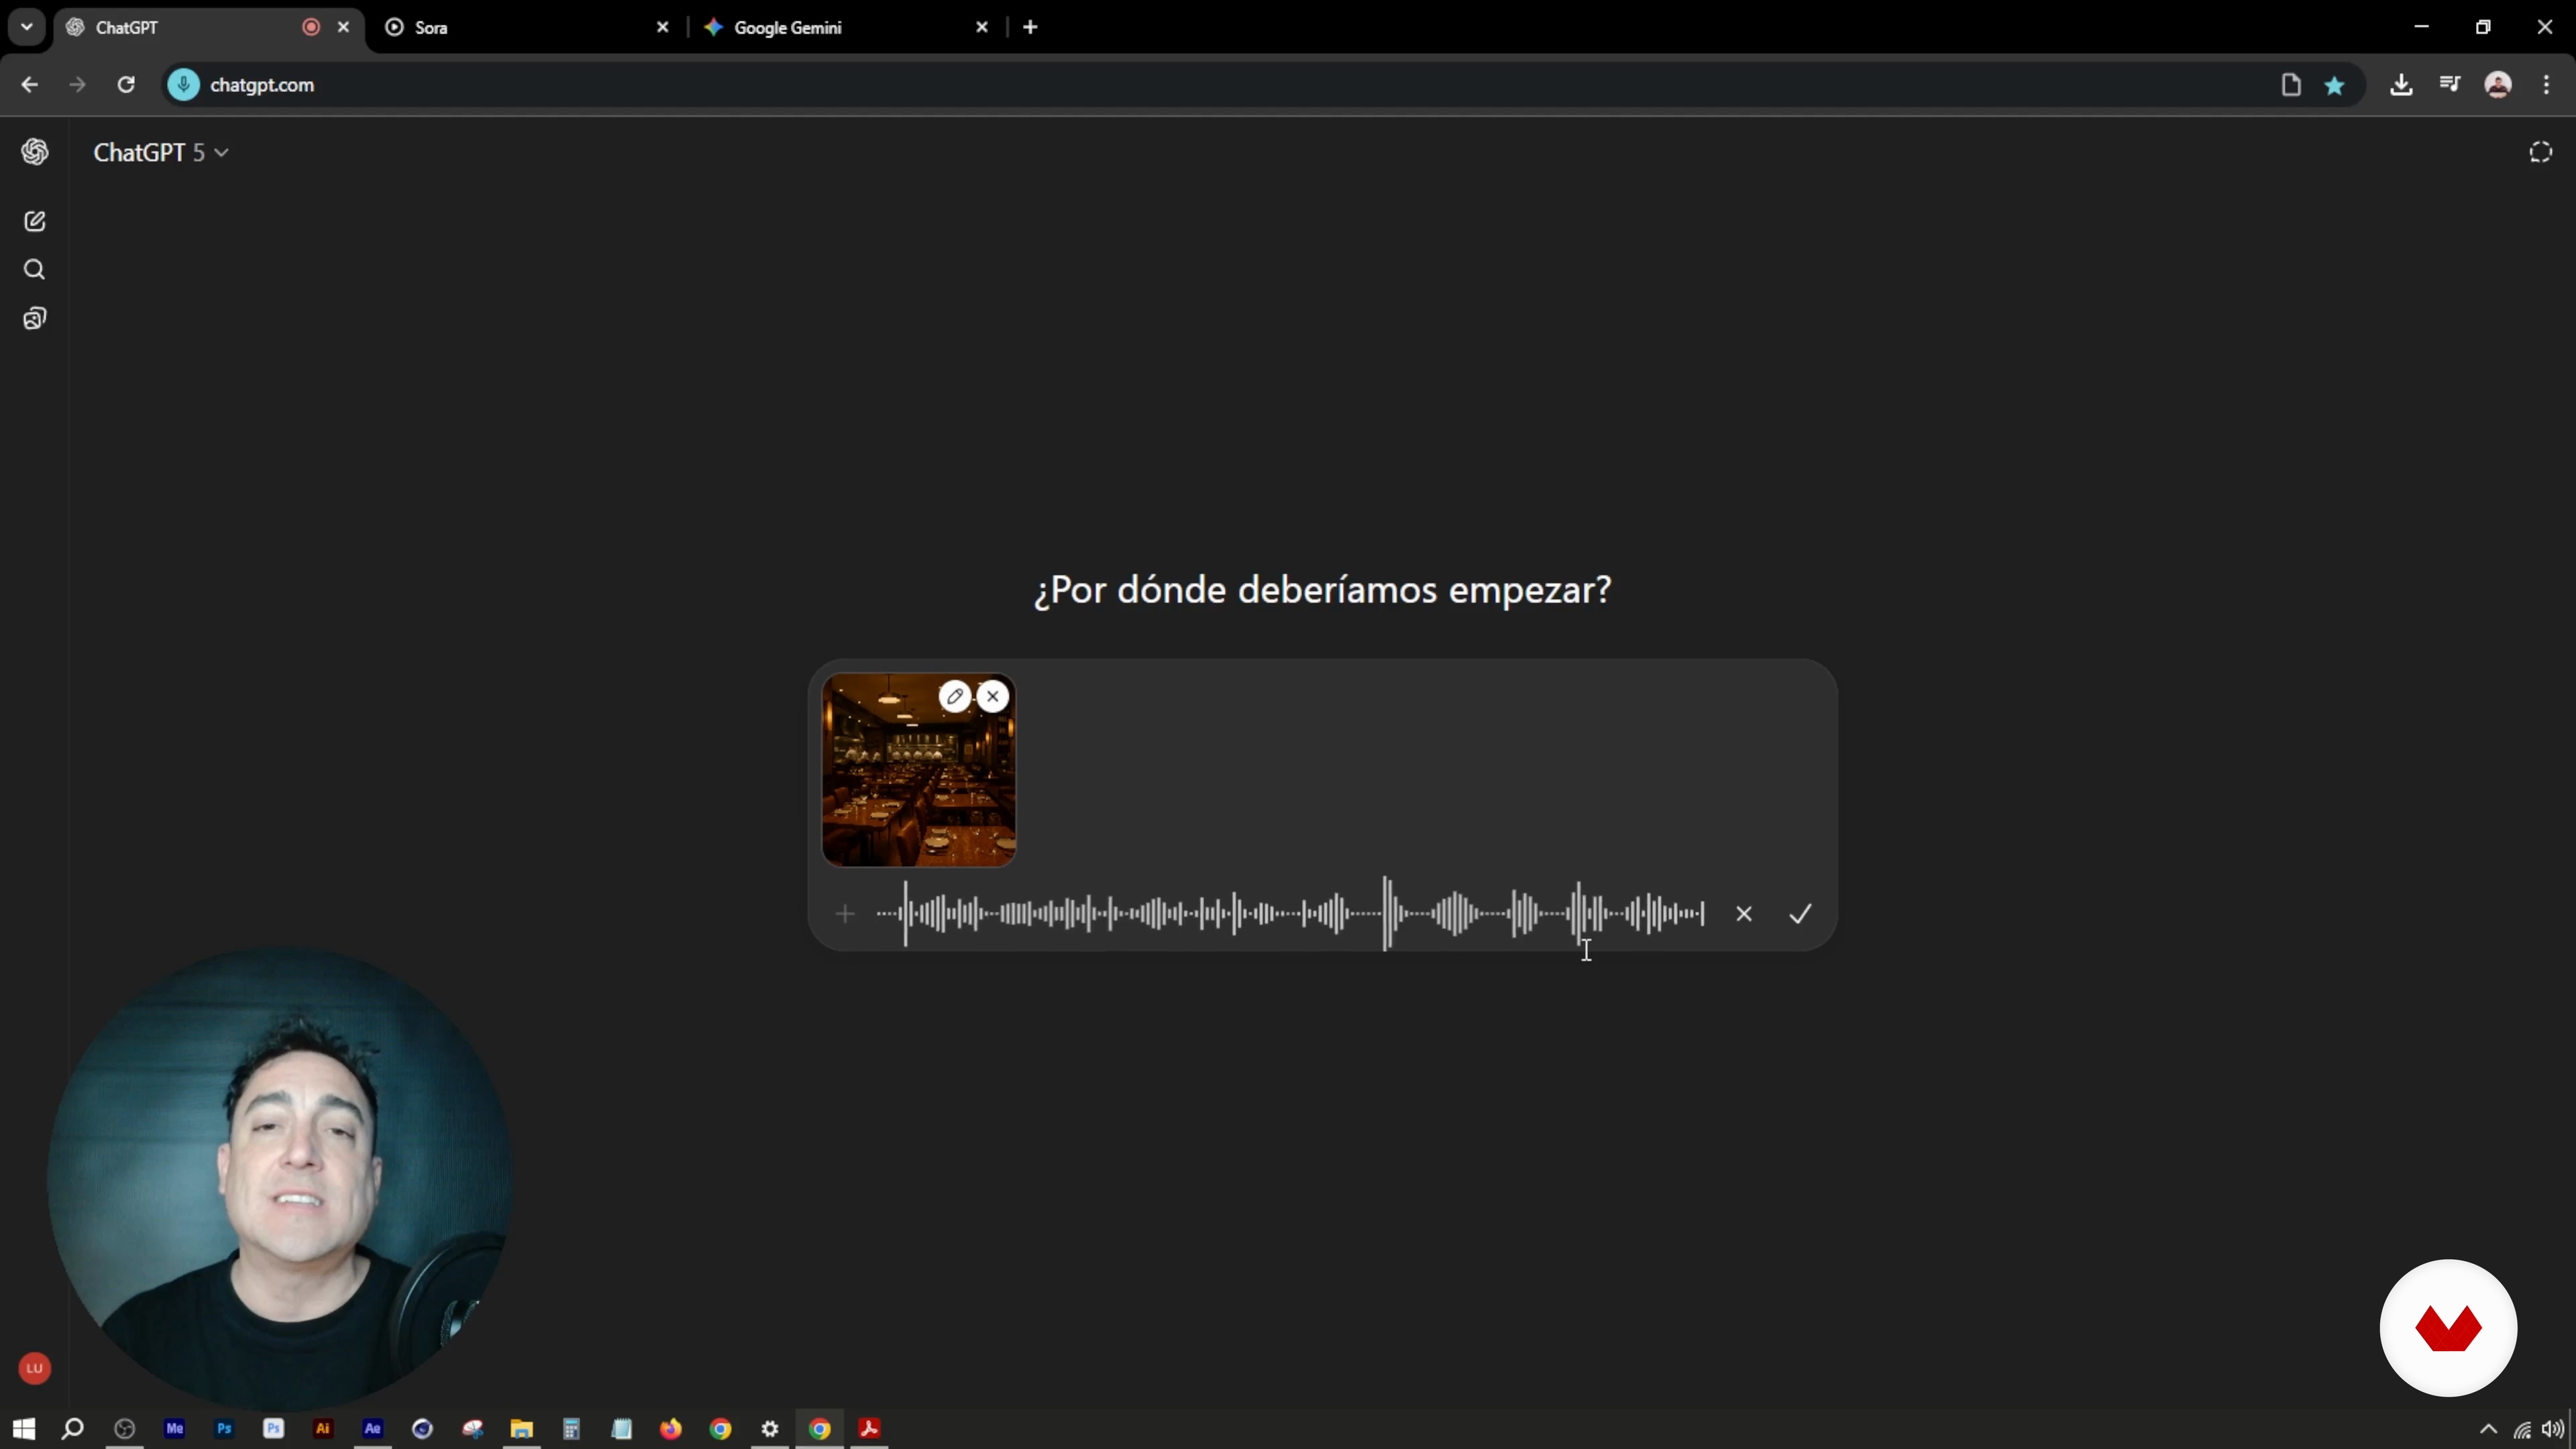Confirm voice dictation with checkmark

click(1800, 914)
